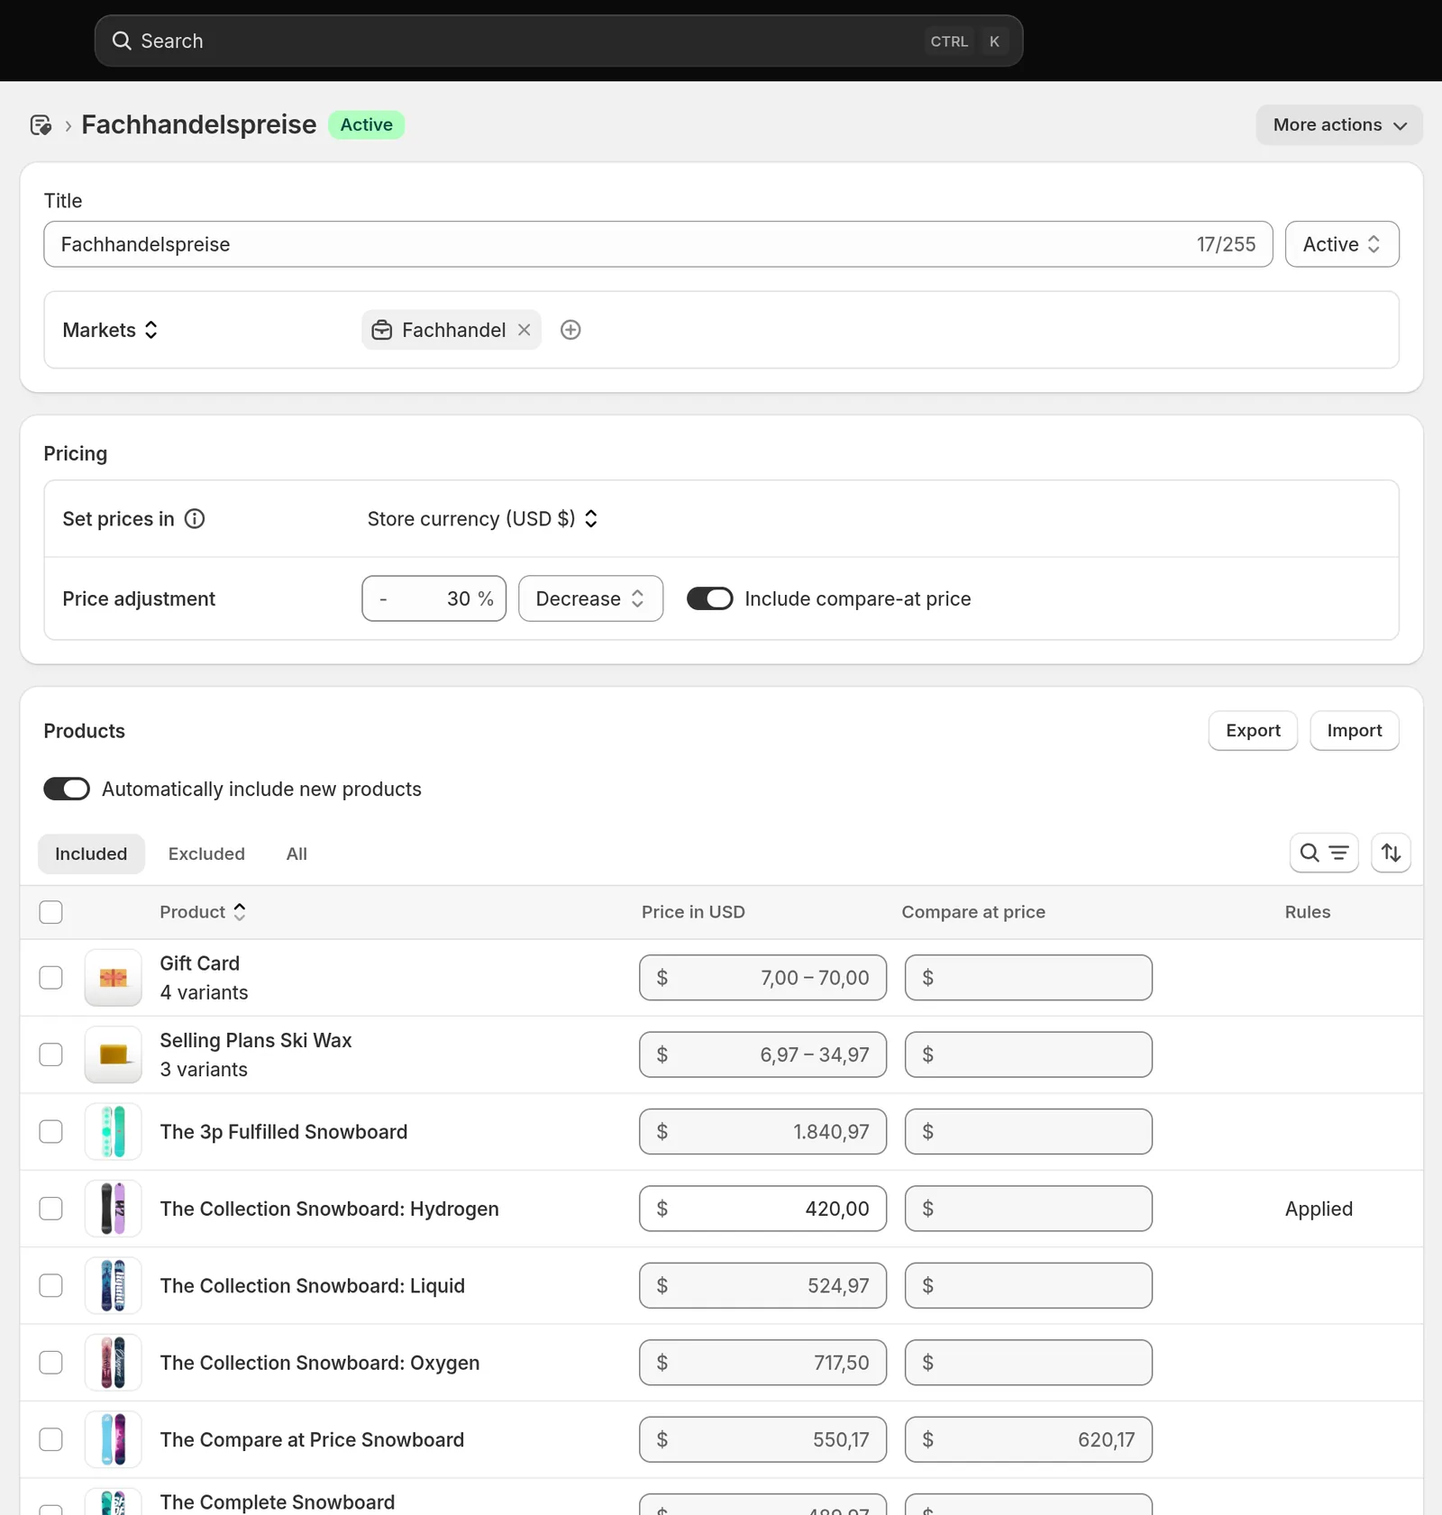The height and width of the screenshot is (1515, 1442).
Task: Check the Collection Snowboard: Liquid row
Action: click(x=51, y=1286)
